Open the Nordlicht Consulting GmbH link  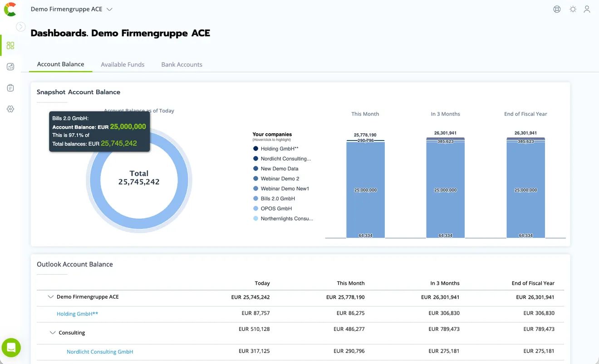click(100, 352)
